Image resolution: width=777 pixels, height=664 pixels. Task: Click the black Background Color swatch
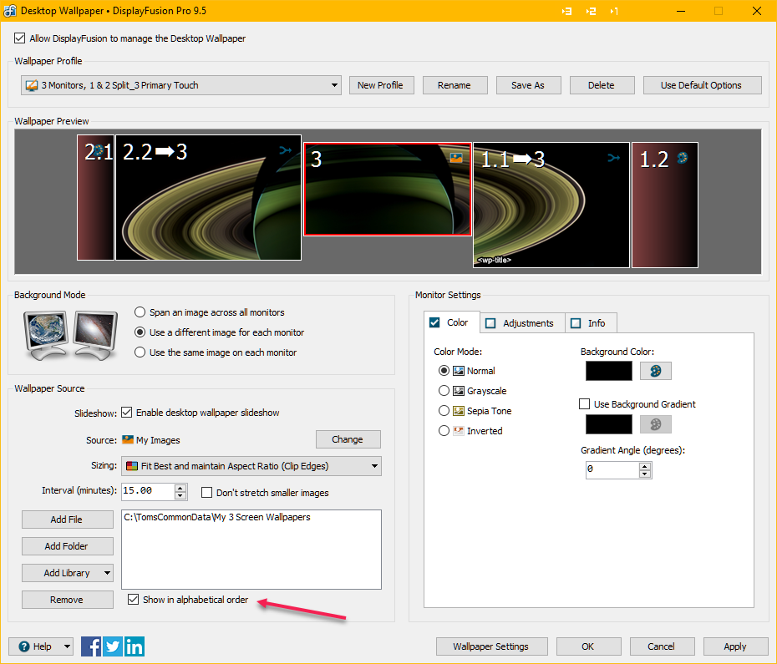coord(609,371)
